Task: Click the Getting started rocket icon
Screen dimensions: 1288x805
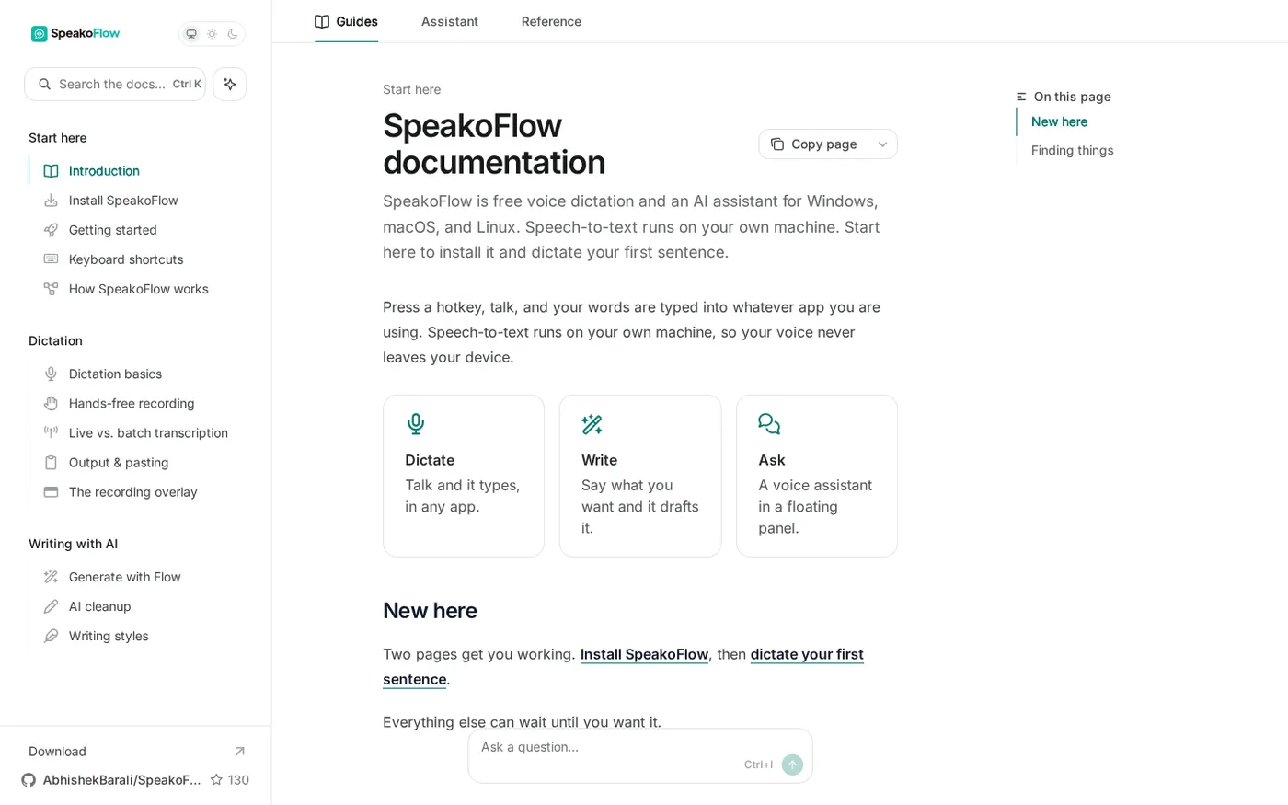Action: (52, 230)
